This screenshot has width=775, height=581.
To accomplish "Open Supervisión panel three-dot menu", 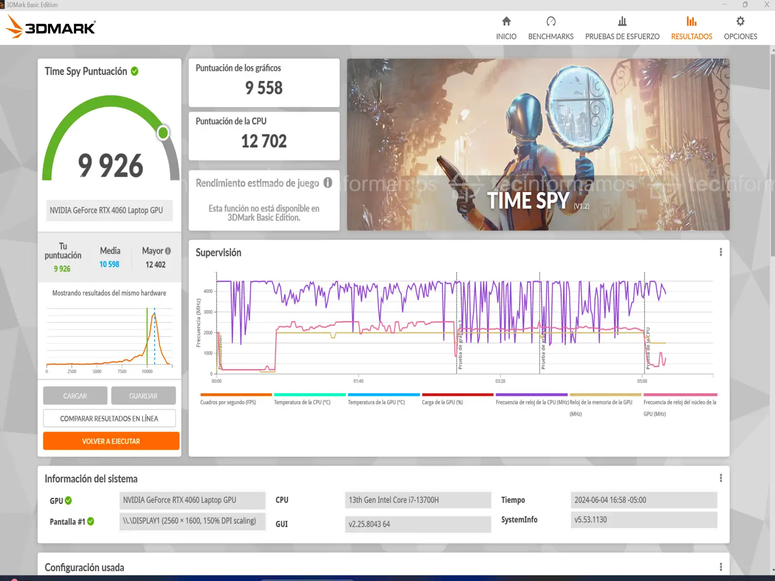I will click(721, 252).
